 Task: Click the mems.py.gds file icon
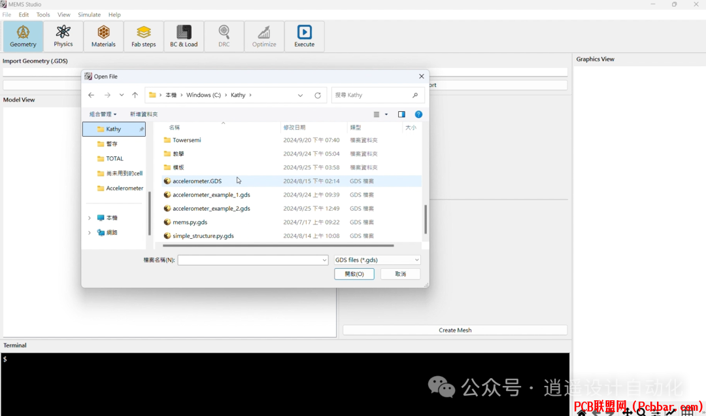(167, 222)
